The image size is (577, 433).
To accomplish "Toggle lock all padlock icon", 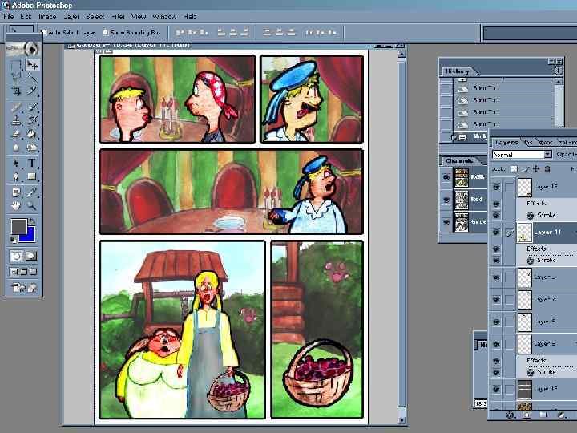I will click(x=547, y=168).
